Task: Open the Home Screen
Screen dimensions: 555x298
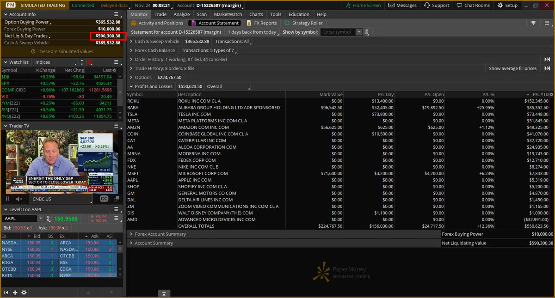Action: tap(364, 5)
